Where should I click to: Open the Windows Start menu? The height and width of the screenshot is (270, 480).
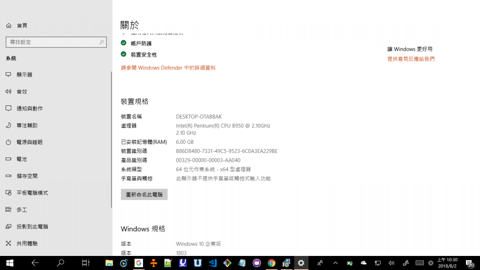coord(10,263)
